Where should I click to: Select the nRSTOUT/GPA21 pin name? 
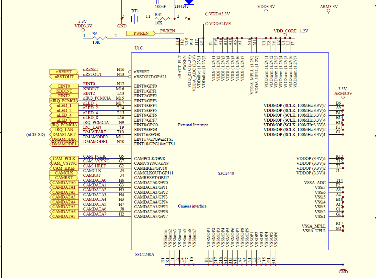(150, 77)
